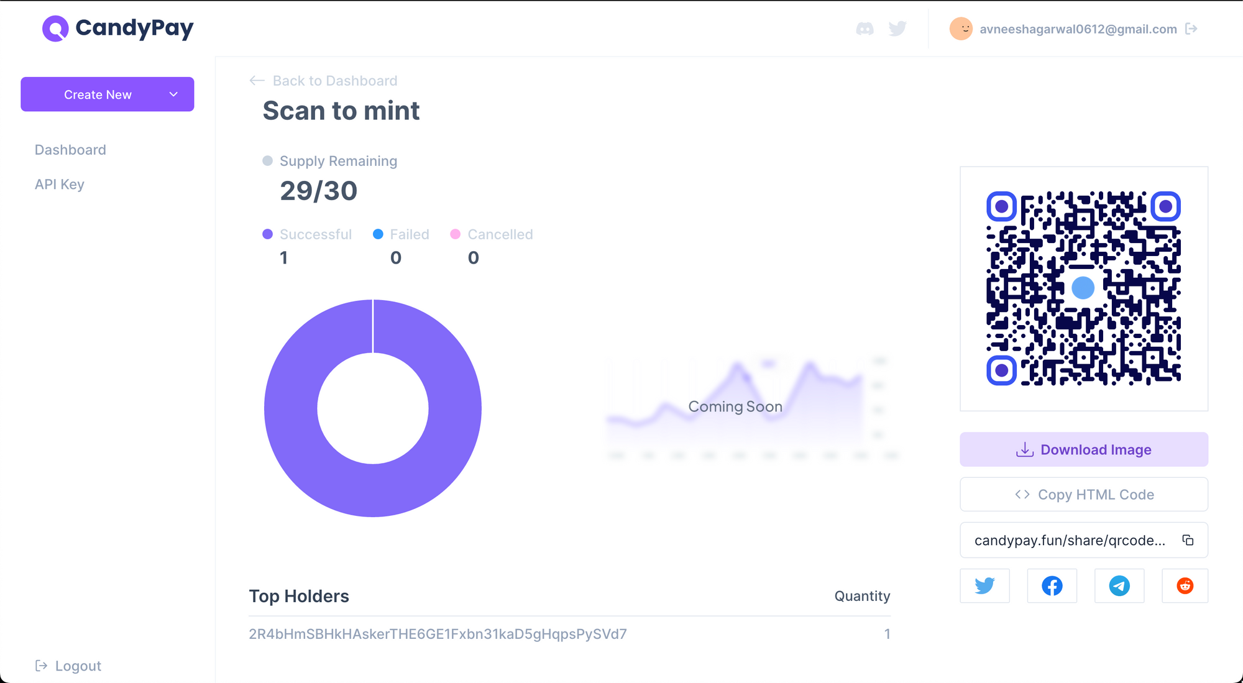Click the CandyPay logo

(x=118, y=28)
